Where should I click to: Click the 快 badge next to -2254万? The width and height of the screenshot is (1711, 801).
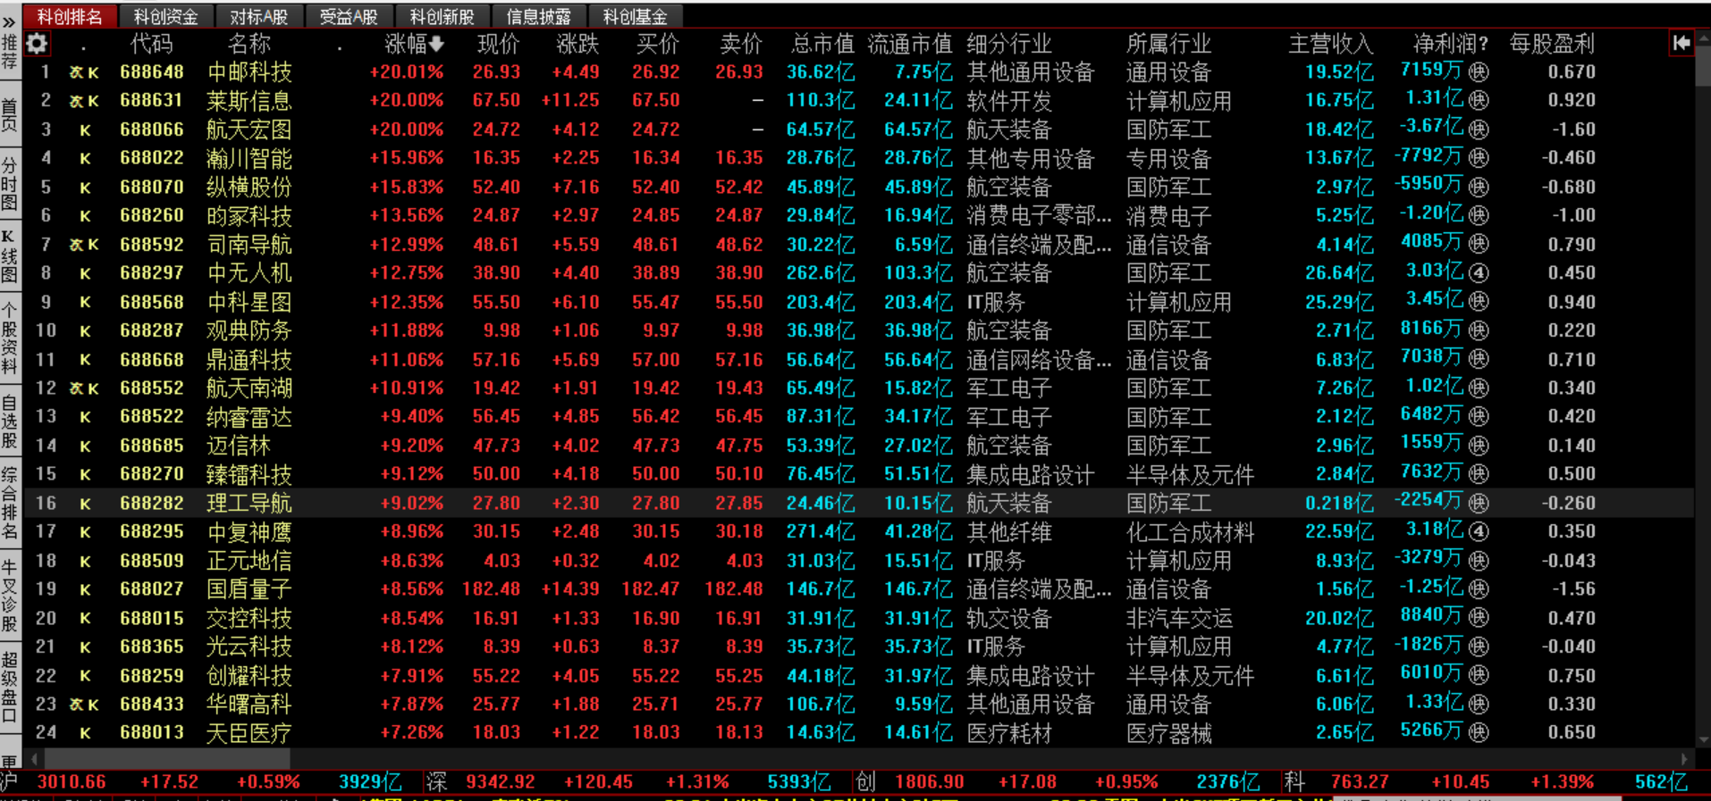(1479, 504)
